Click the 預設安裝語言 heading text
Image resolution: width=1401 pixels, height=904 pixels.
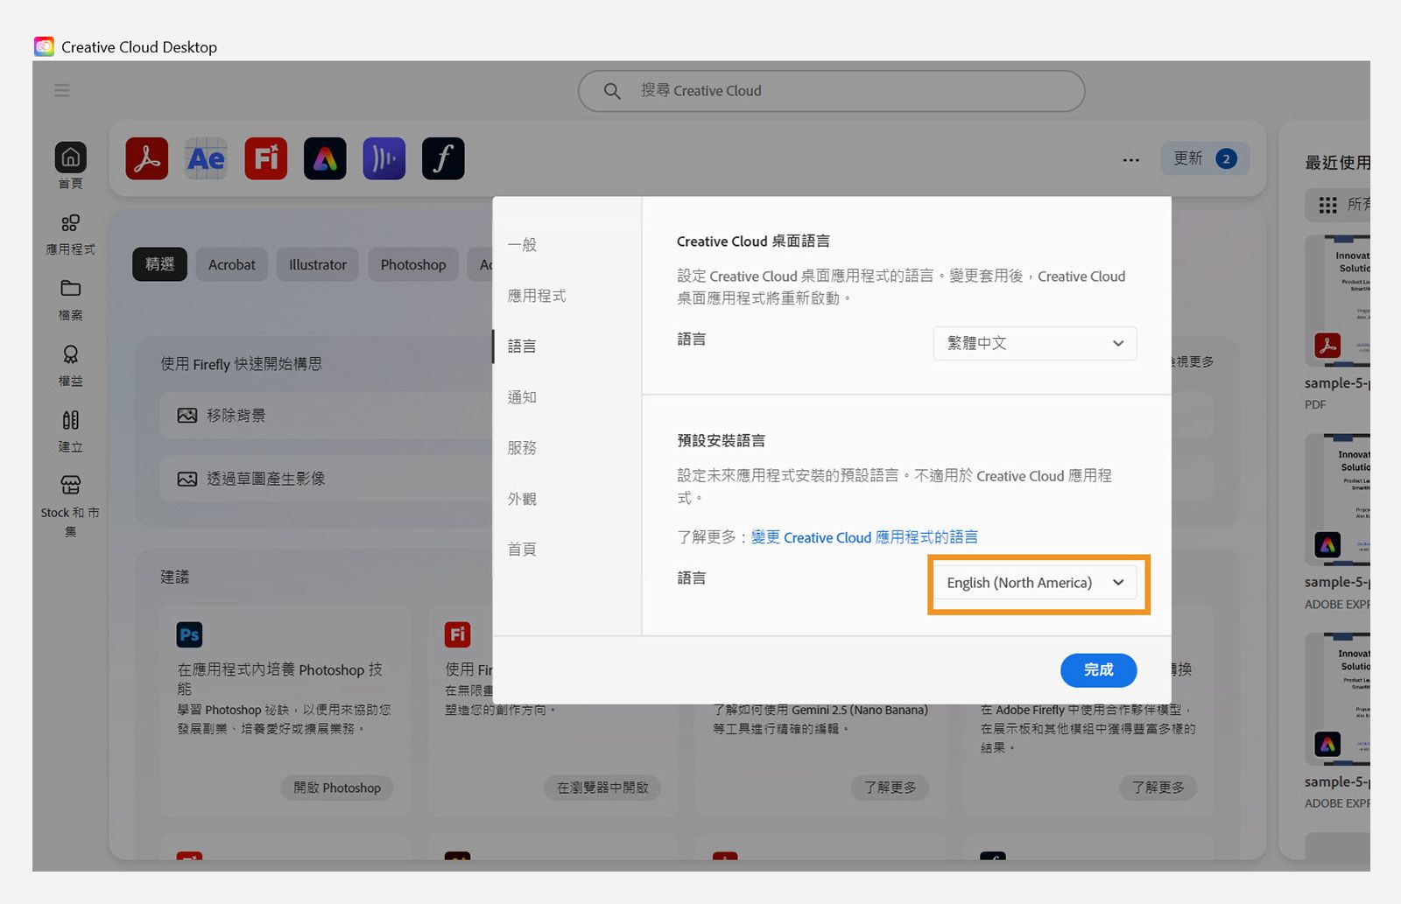[722, 440]
